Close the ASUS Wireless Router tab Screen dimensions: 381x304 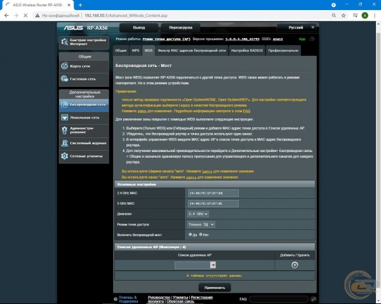[x=69, y=5]
